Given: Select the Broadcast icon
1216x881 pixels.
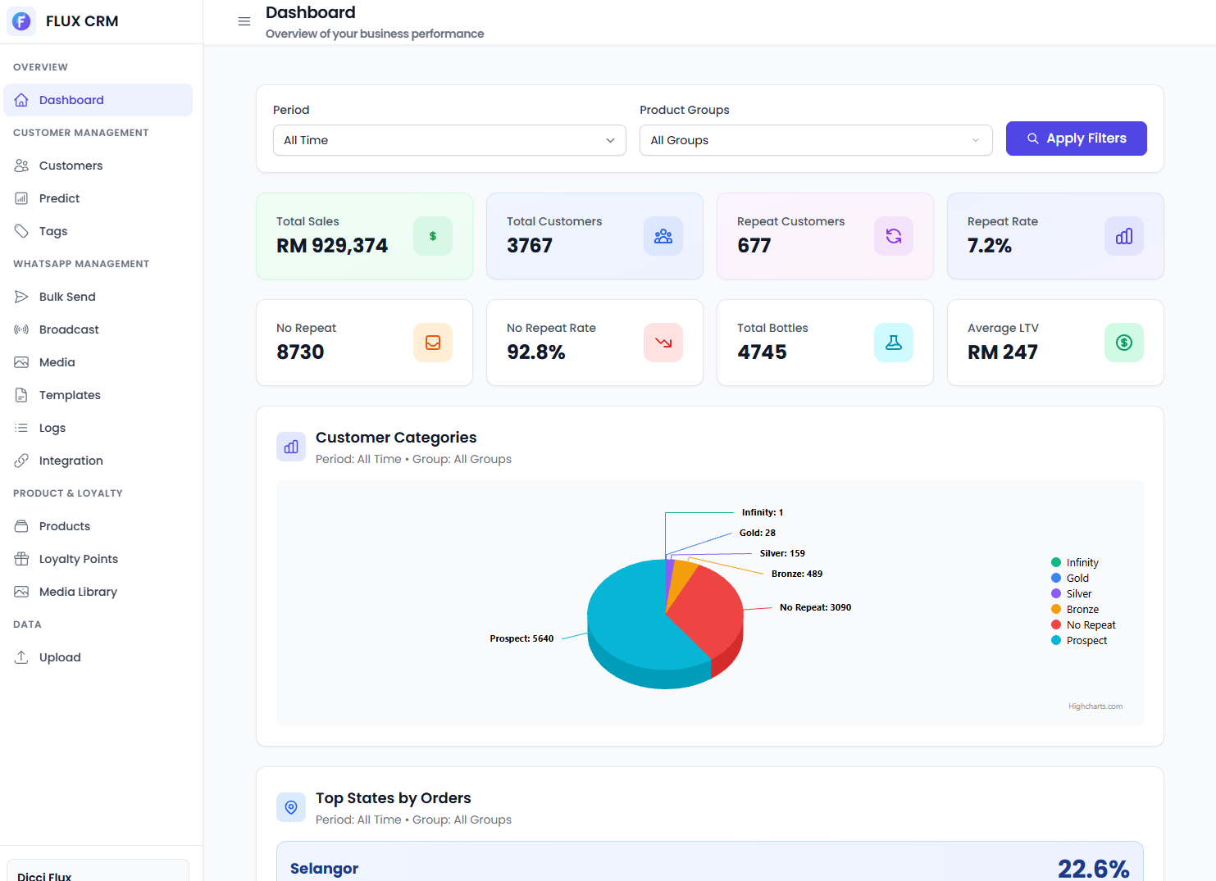Looking at the screenshot, I should click(22, 329).
